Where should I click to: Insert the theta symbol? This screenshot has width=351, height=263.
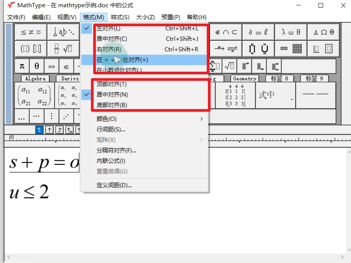[x=37, y=66]
